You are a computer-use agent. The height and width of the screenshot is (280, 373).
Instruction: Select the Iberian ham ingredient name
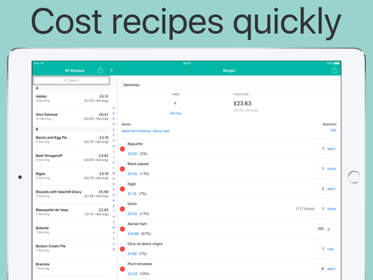click(x=137, y=224)
